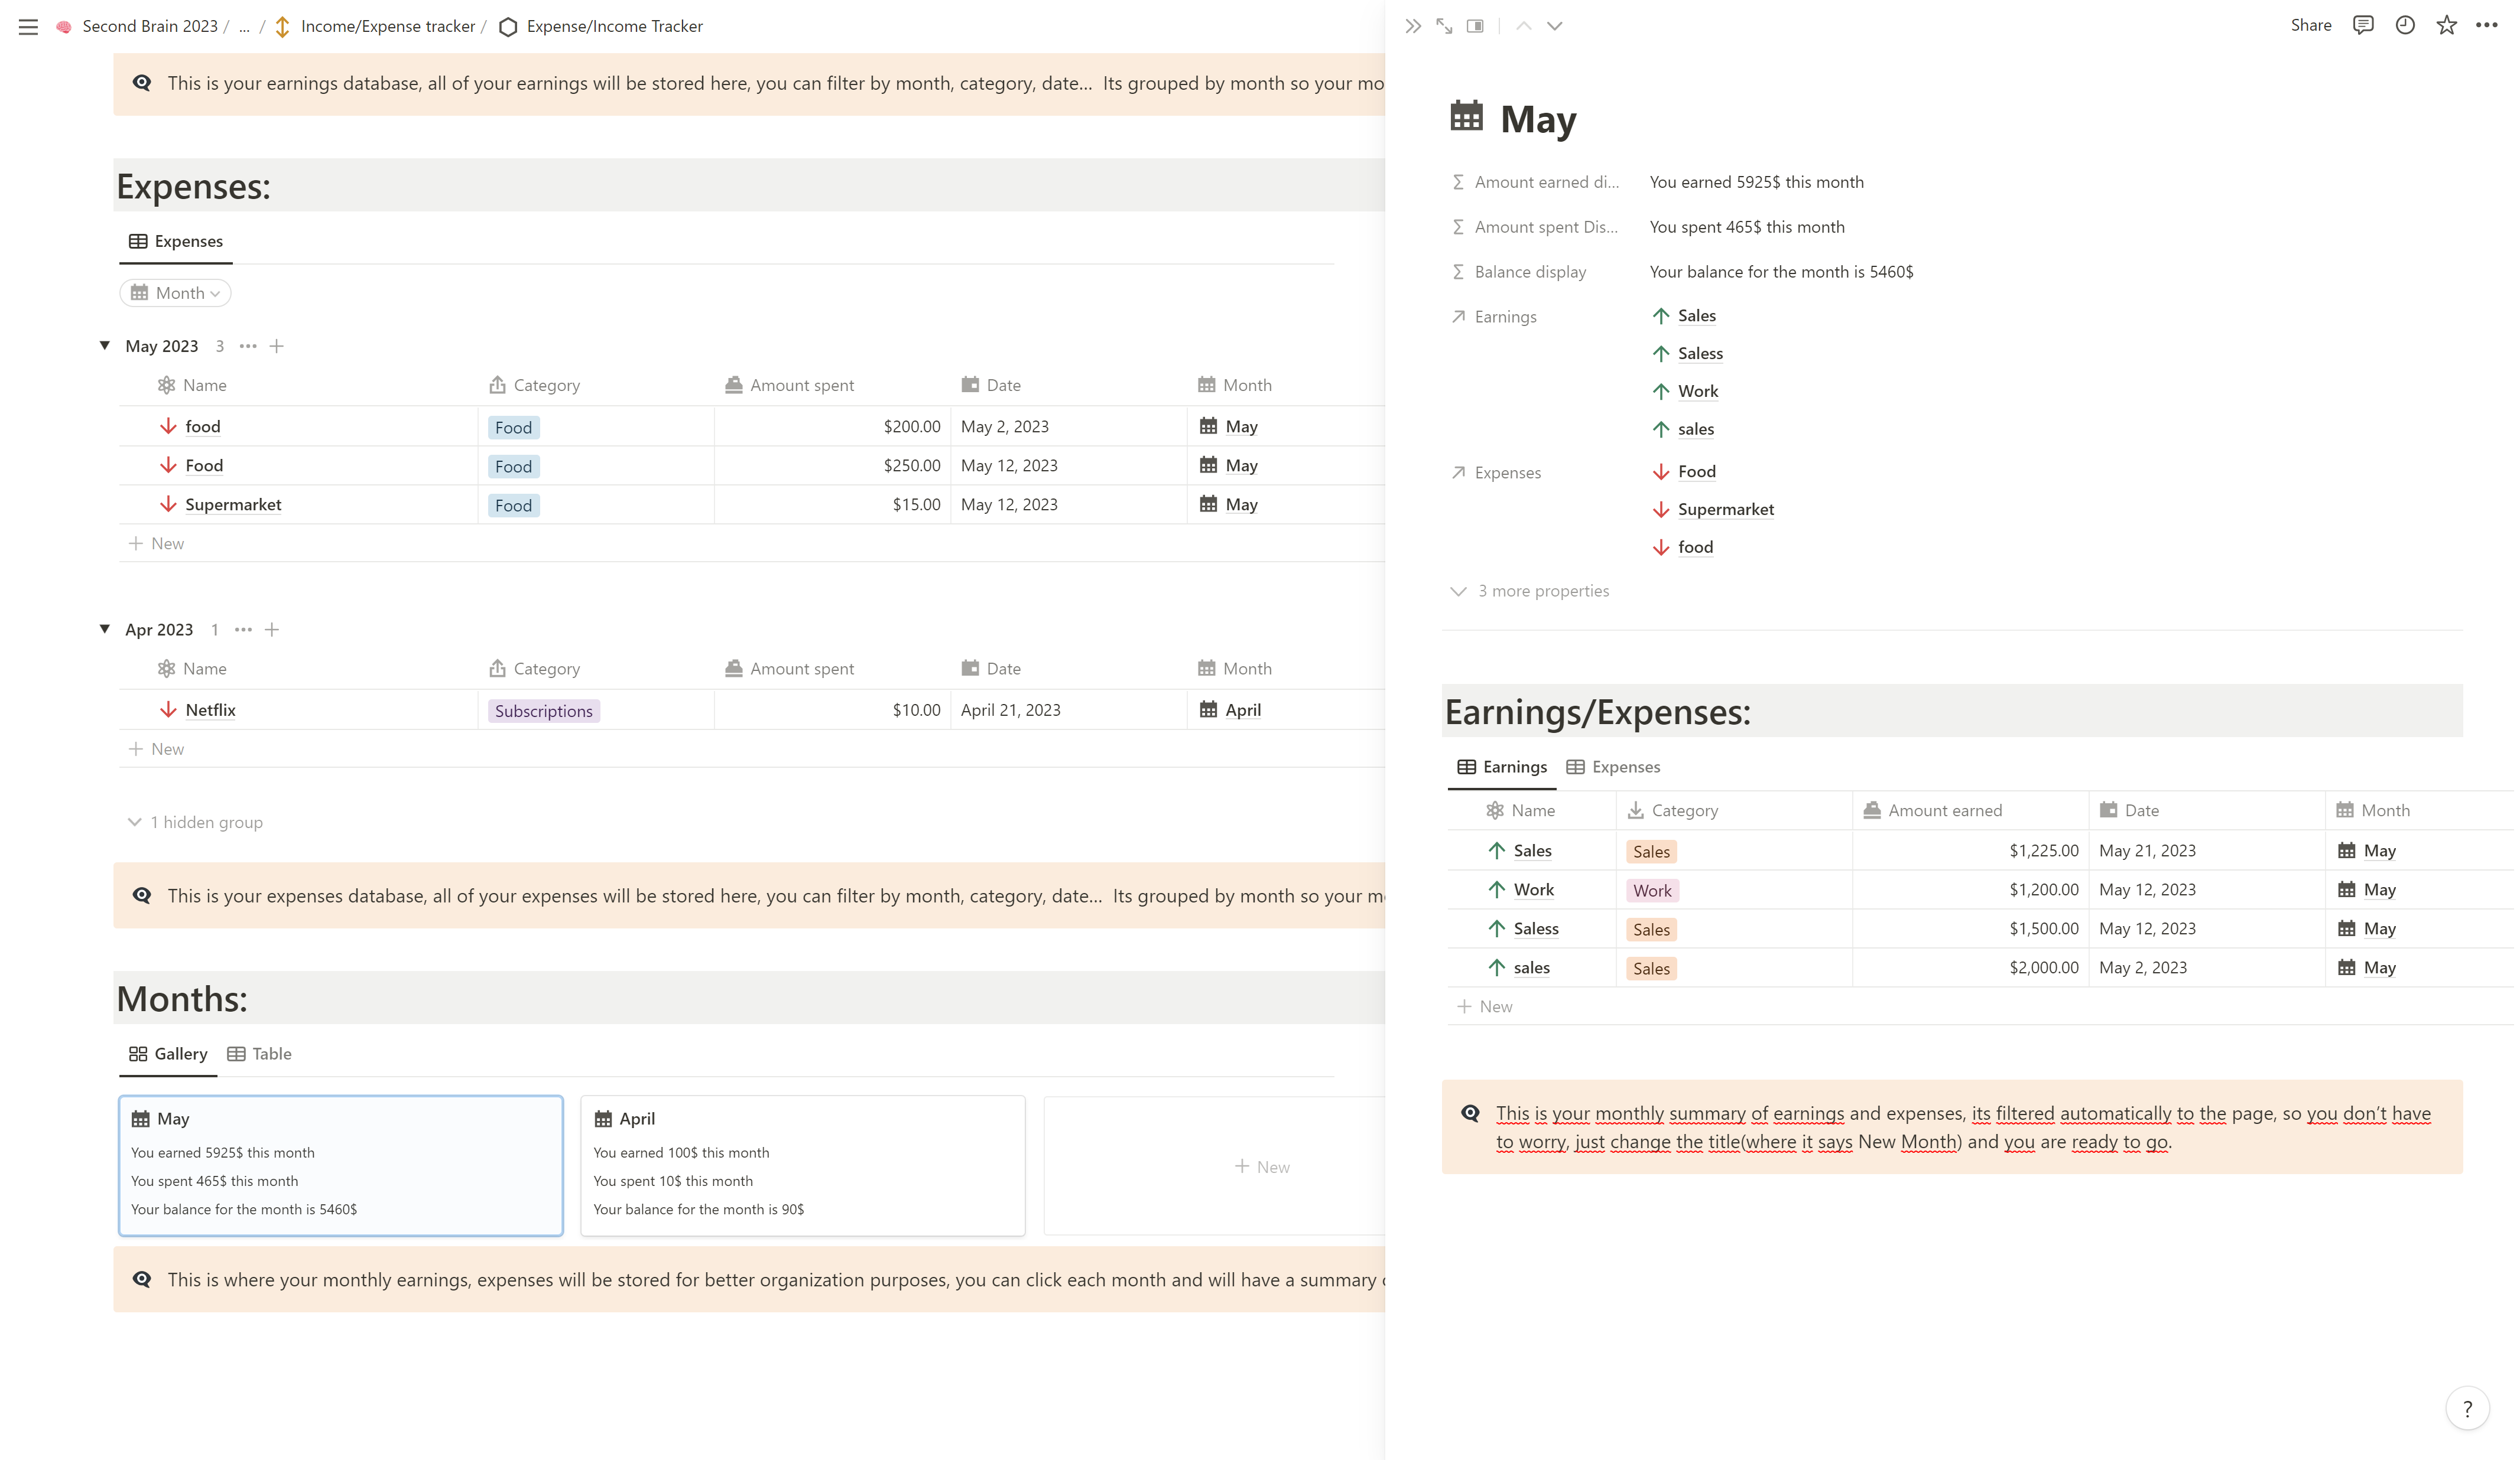This screenshot has width=2520, height=1460.
Task: Collapse the May 2023 group
Action: coord(105,346)
